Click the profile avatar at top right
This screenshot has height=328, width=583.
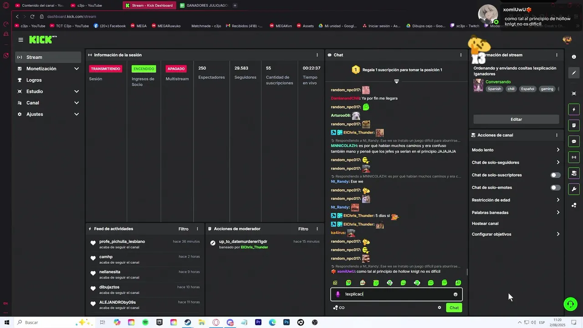coord(567,40)
